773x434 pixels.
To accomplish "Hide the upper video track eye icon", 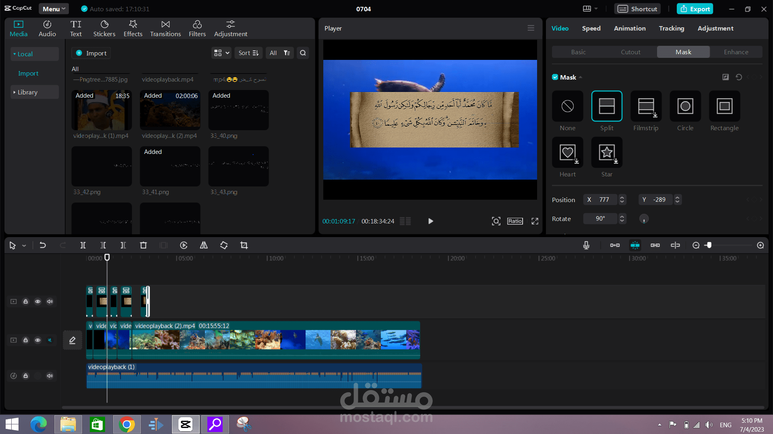I will (x=37, y=301).
